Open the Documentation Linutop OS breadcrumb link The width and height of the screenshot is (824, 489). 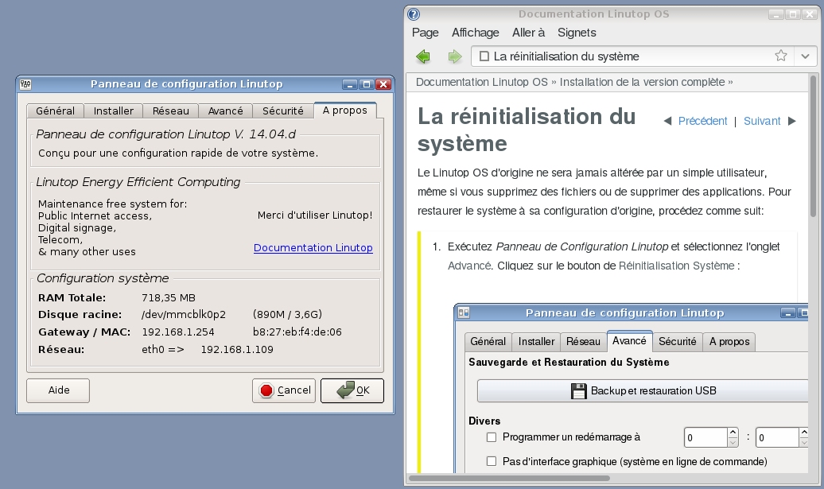482,82
